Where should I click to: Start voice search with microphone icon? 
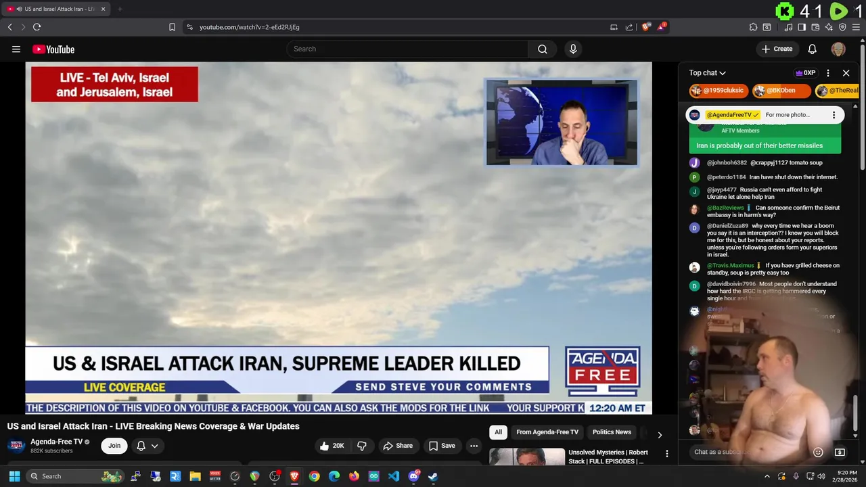coord(573,49)
